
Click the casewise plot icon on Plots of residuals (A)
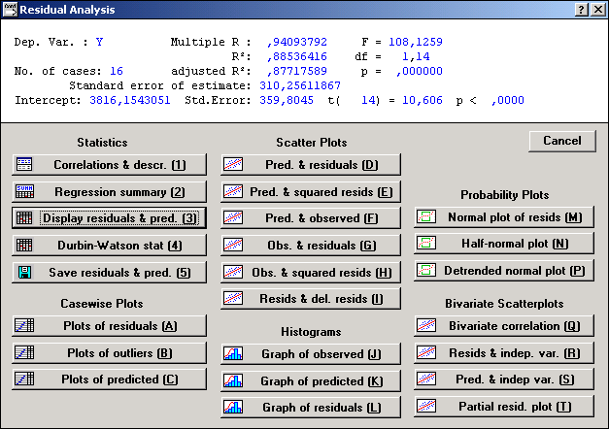pos(24,325)
